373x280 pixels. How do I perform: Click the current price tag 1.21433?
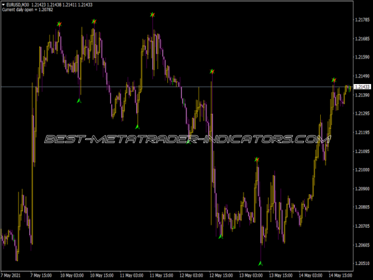point(361,86)
